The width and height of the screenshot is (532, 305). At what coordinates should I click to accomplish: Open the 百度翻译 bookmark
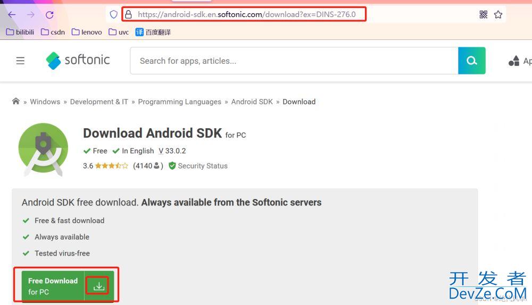(x=153, y=32)
